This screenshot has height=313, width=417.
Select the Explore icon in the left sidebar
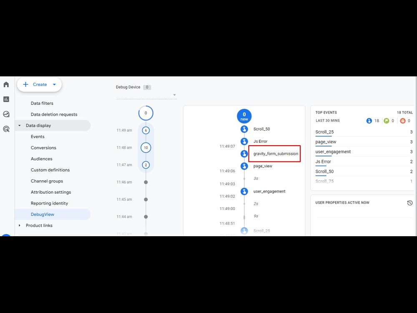pyautogui.click(x=6, y=114)
